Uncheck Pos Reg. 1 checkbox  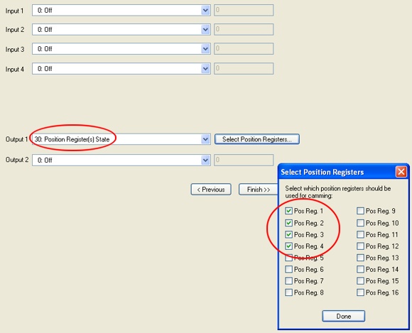tap(289, 211)
